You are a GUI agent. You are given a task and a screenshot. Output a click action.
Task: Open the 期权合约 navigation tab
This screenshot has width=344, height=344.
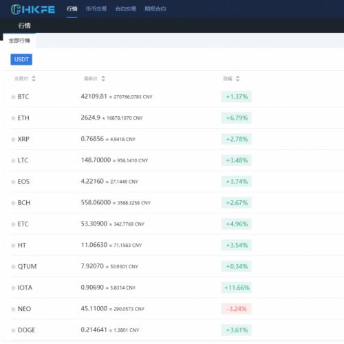(x=155, y=9)
